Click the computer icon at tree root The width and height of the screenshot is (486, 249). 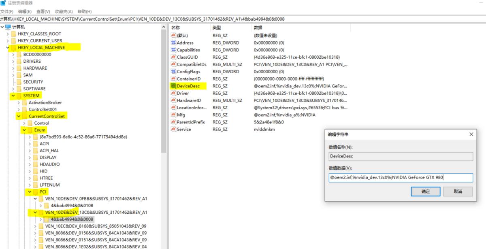[x=8, y=27]
